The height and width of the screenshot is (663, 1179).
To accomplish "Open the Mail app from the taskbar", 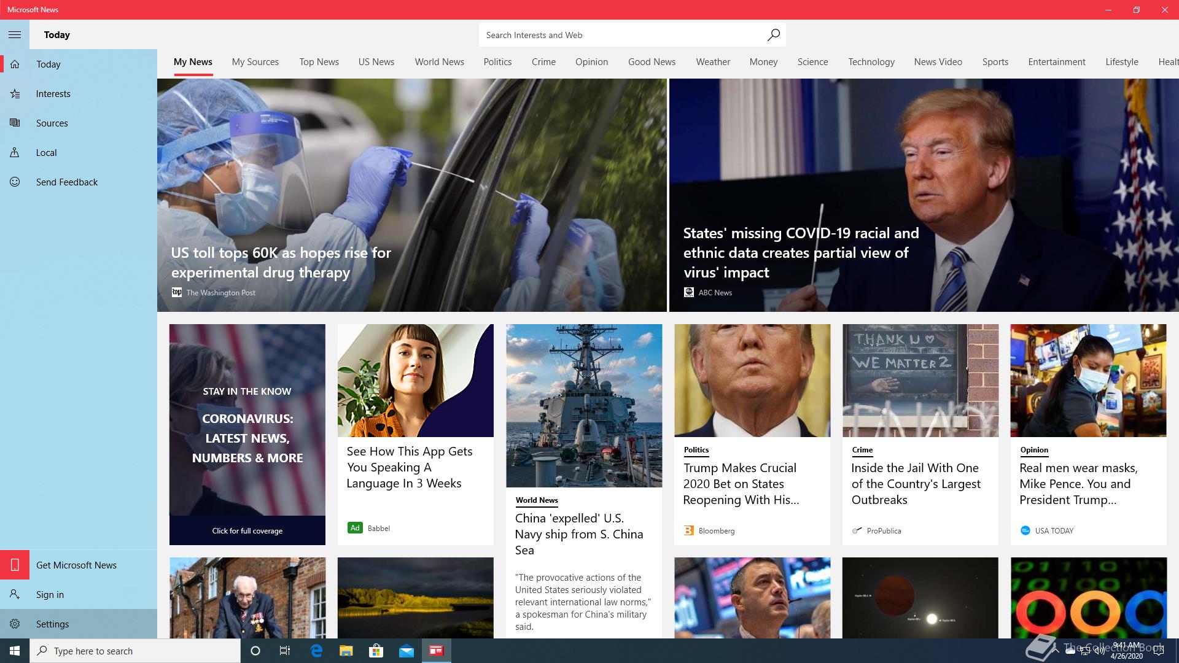I will tap(407, 651).
